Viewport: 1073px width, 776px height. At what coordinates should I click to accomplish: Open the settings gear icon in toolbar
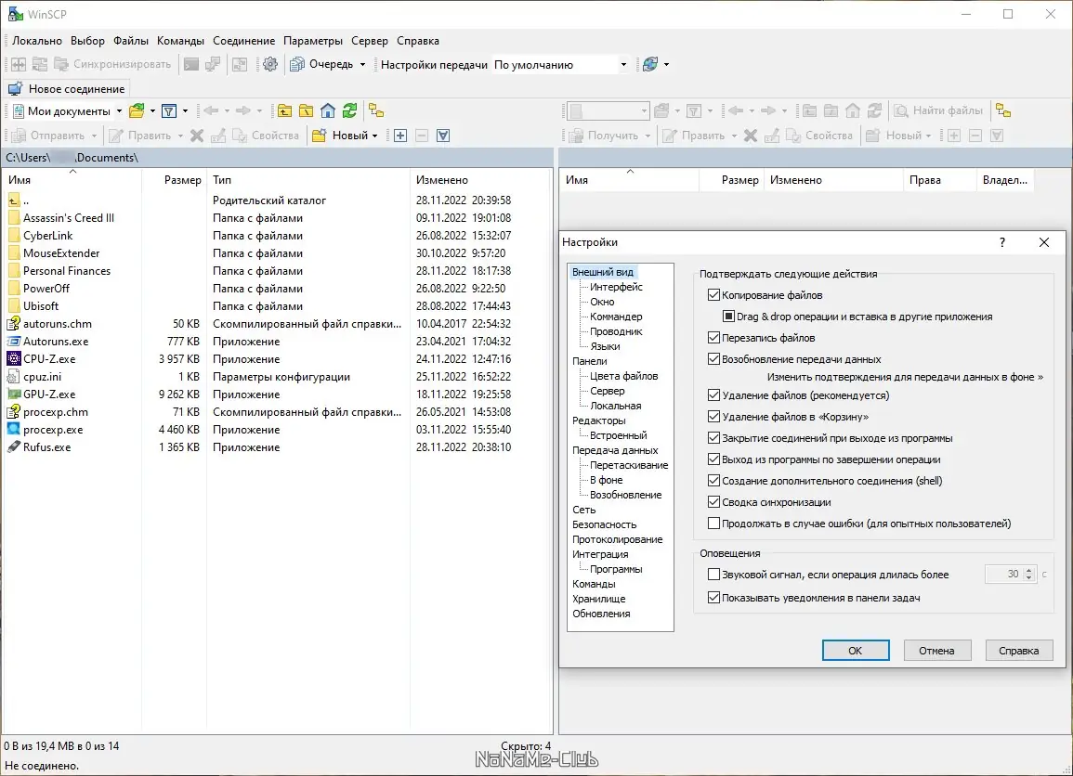point(270,64)
